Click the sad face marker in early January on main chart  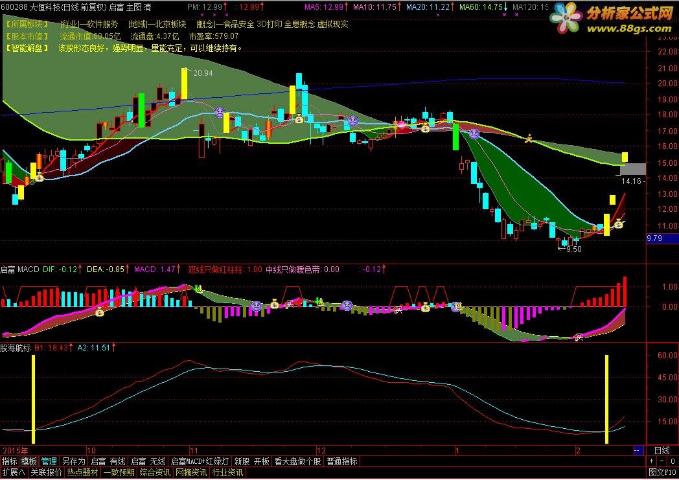(475, 133)
